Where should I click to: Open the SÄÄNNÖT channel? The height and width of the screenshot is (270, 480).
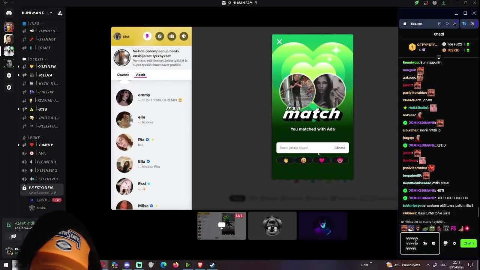pyautogui.click(x=42, y=39)
